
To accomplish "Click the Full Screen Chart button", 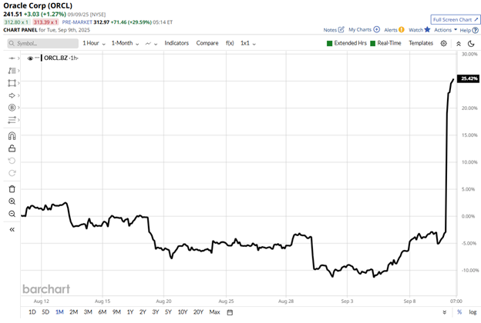I will [x=453, y=19].
